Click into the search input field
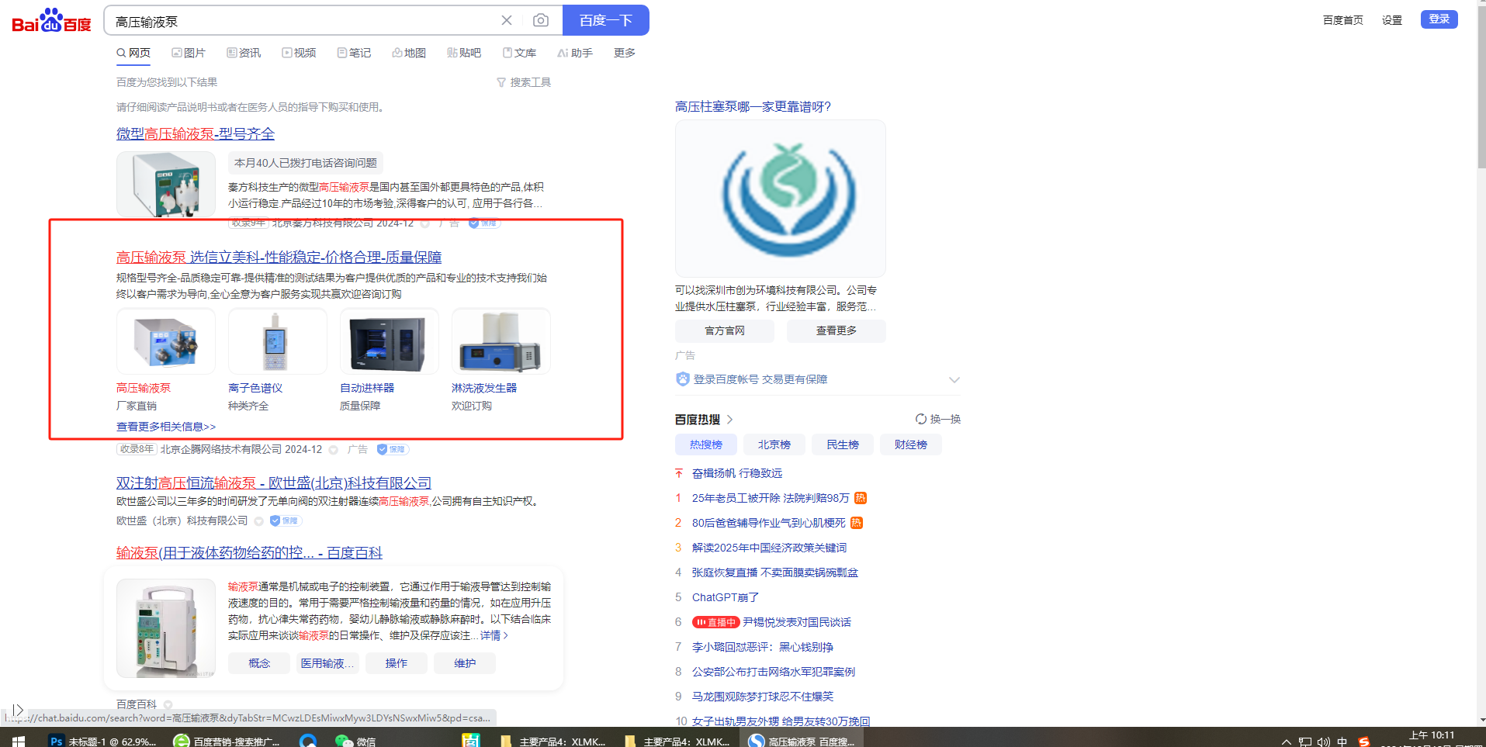This screenshot has width=1486, height=747. click(x=303, y=21)
